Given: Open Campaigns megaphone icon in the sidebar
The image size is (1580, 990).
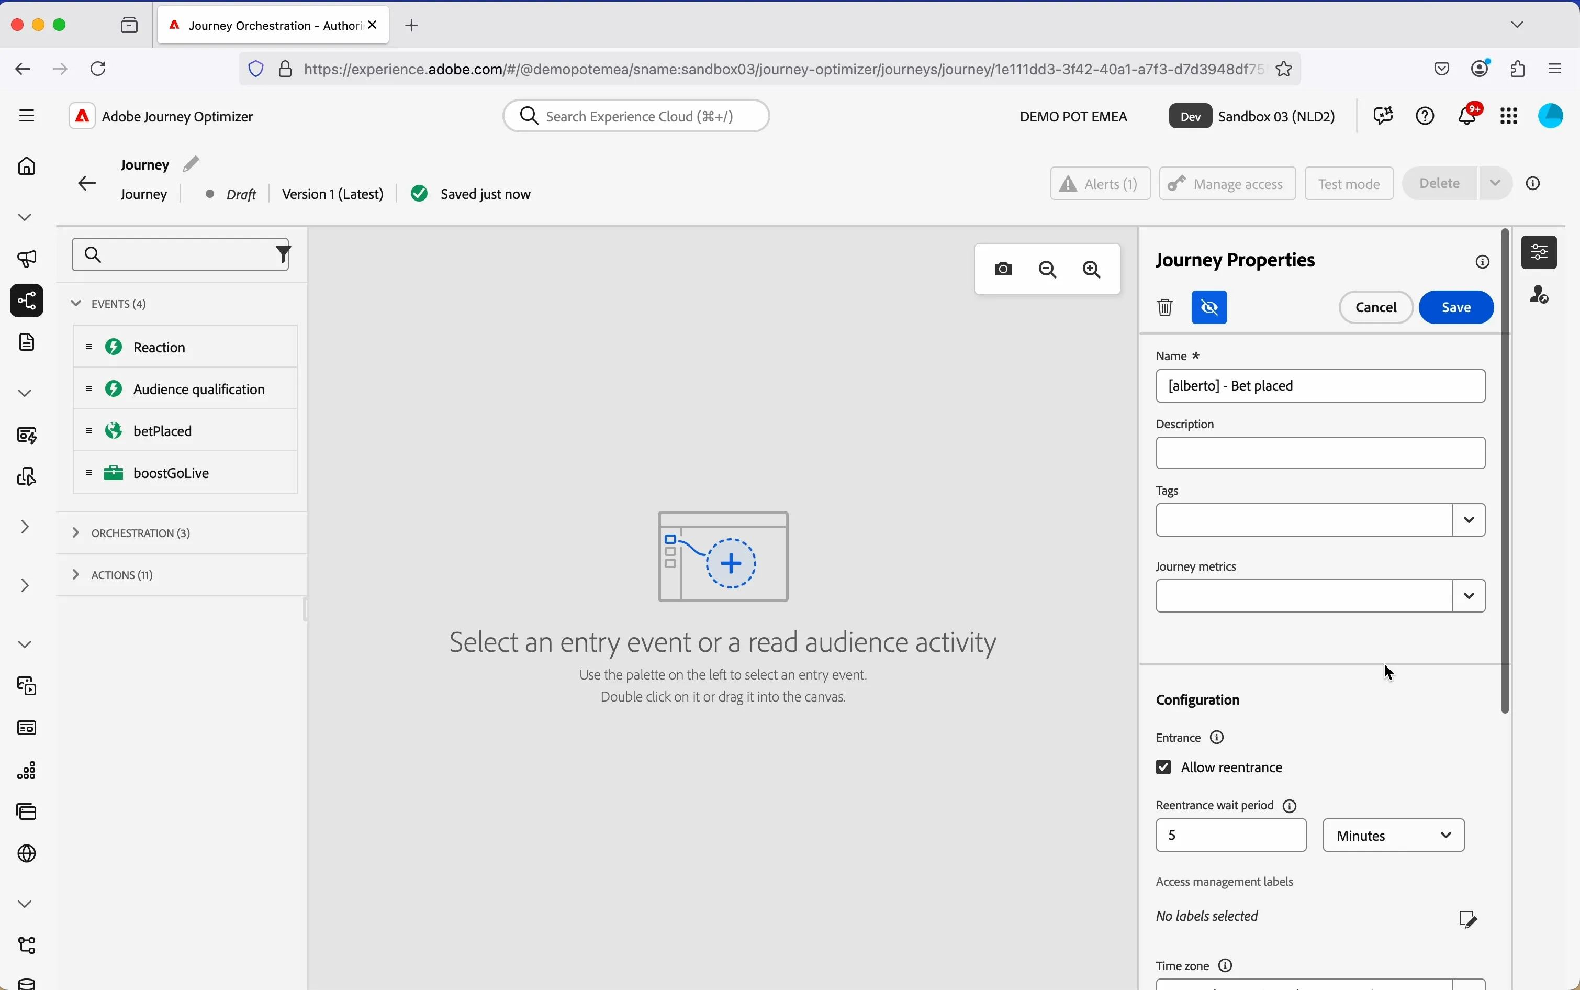Looking at the screenshot, I should 27,259.
